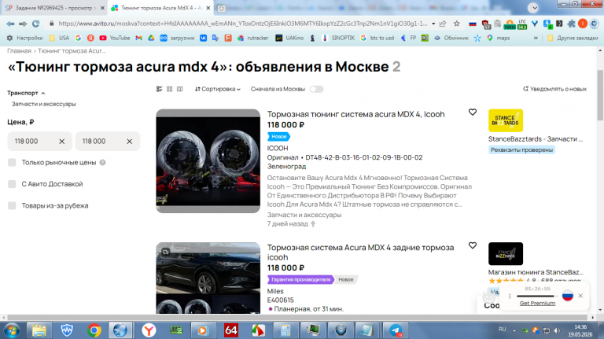Viewport: 604px width, 339px height.
Task: Open UAKino bookmark
Action: (x=289, y=38)
